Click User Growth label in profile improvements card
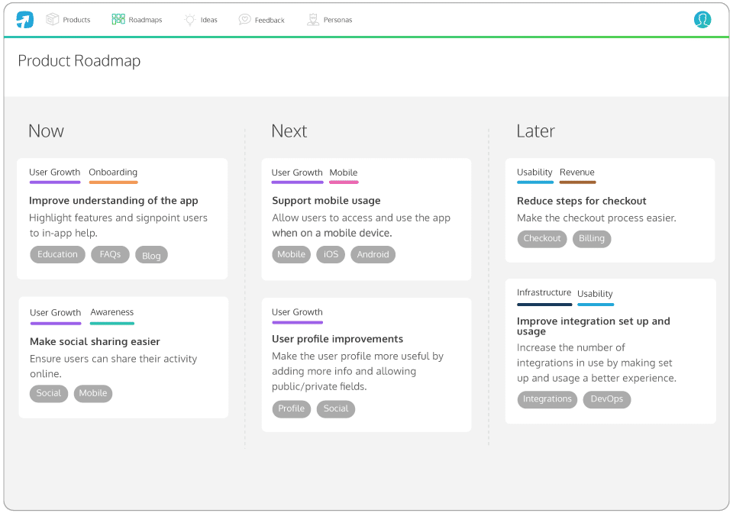The height and width of the screenshot is (513, 733). [297, 312]
